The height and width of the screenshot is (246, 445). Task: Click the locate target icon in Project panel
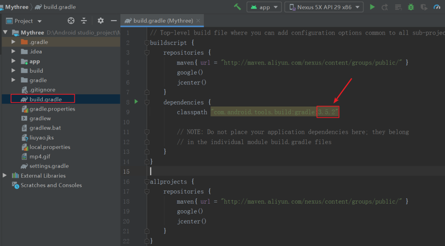[71, 21]
